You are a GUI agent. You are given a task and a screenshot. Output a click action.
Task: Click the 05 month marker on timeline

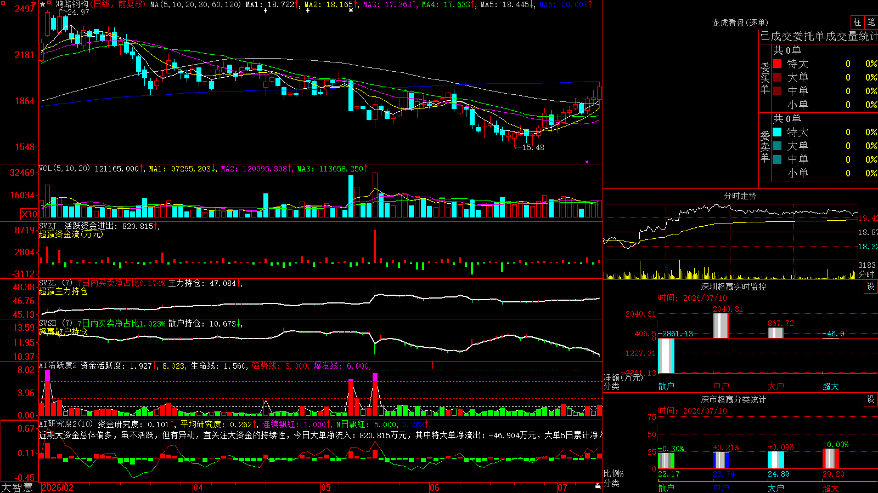(326, 488)
